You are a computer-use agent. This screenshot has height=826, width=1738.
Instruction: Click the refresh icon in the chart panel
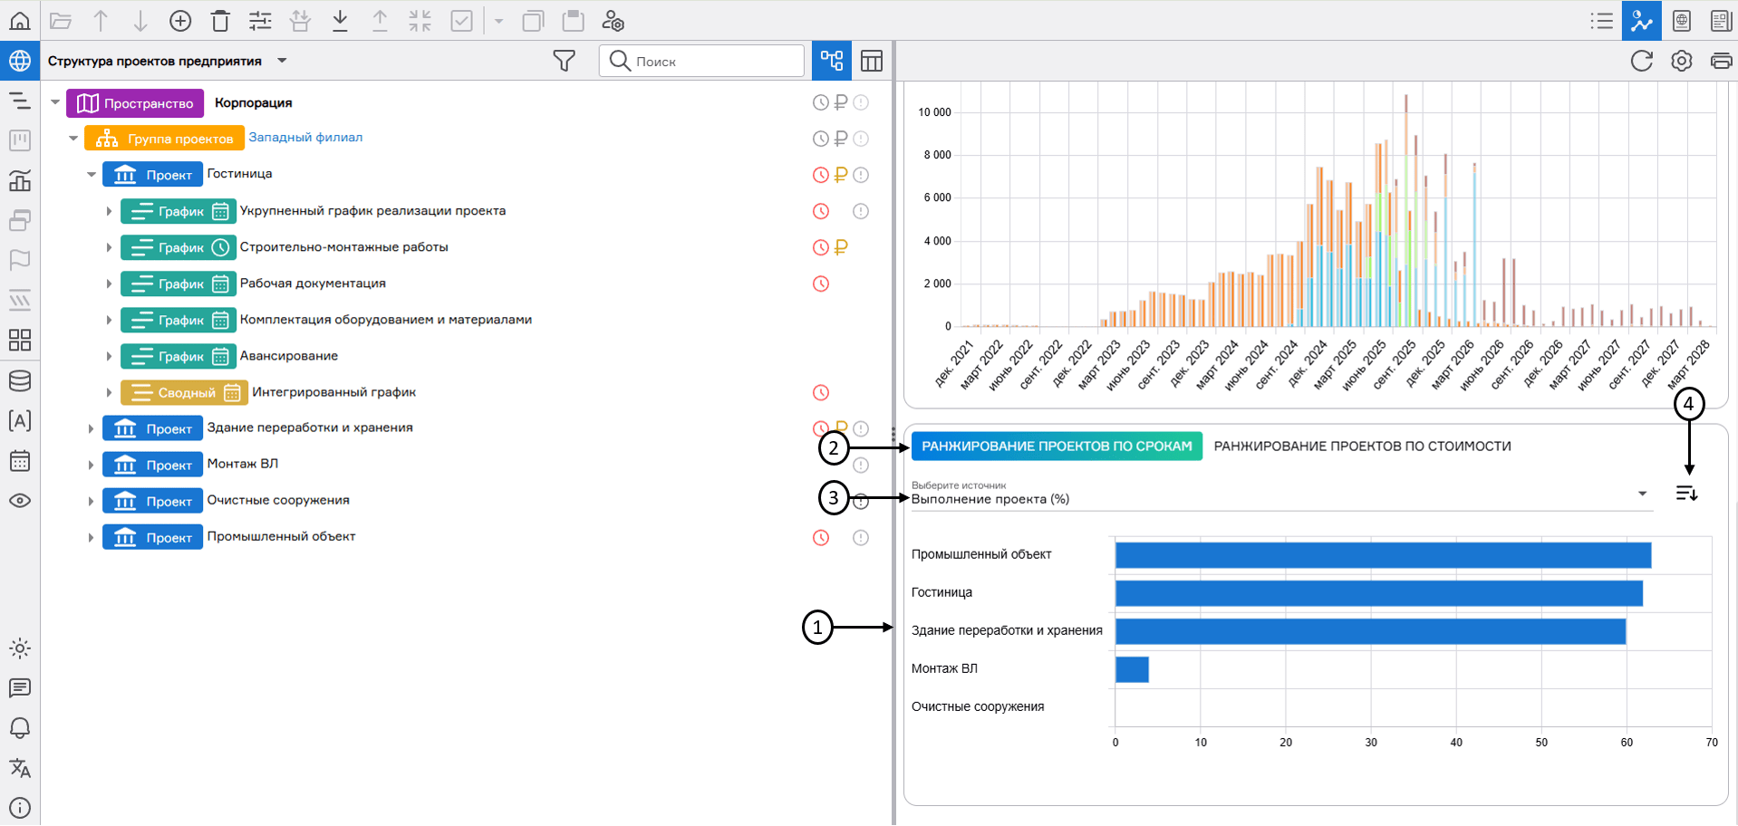[1641, 61]
